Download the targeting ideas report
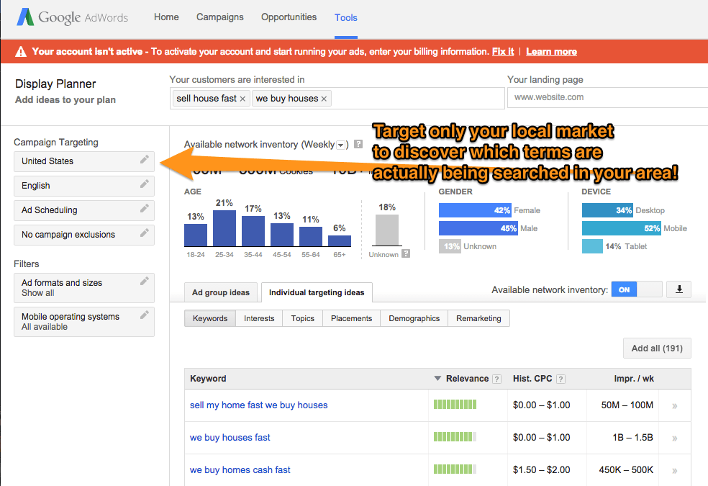Viewport: 708px width, 486px height. click(x=678, y=289)
